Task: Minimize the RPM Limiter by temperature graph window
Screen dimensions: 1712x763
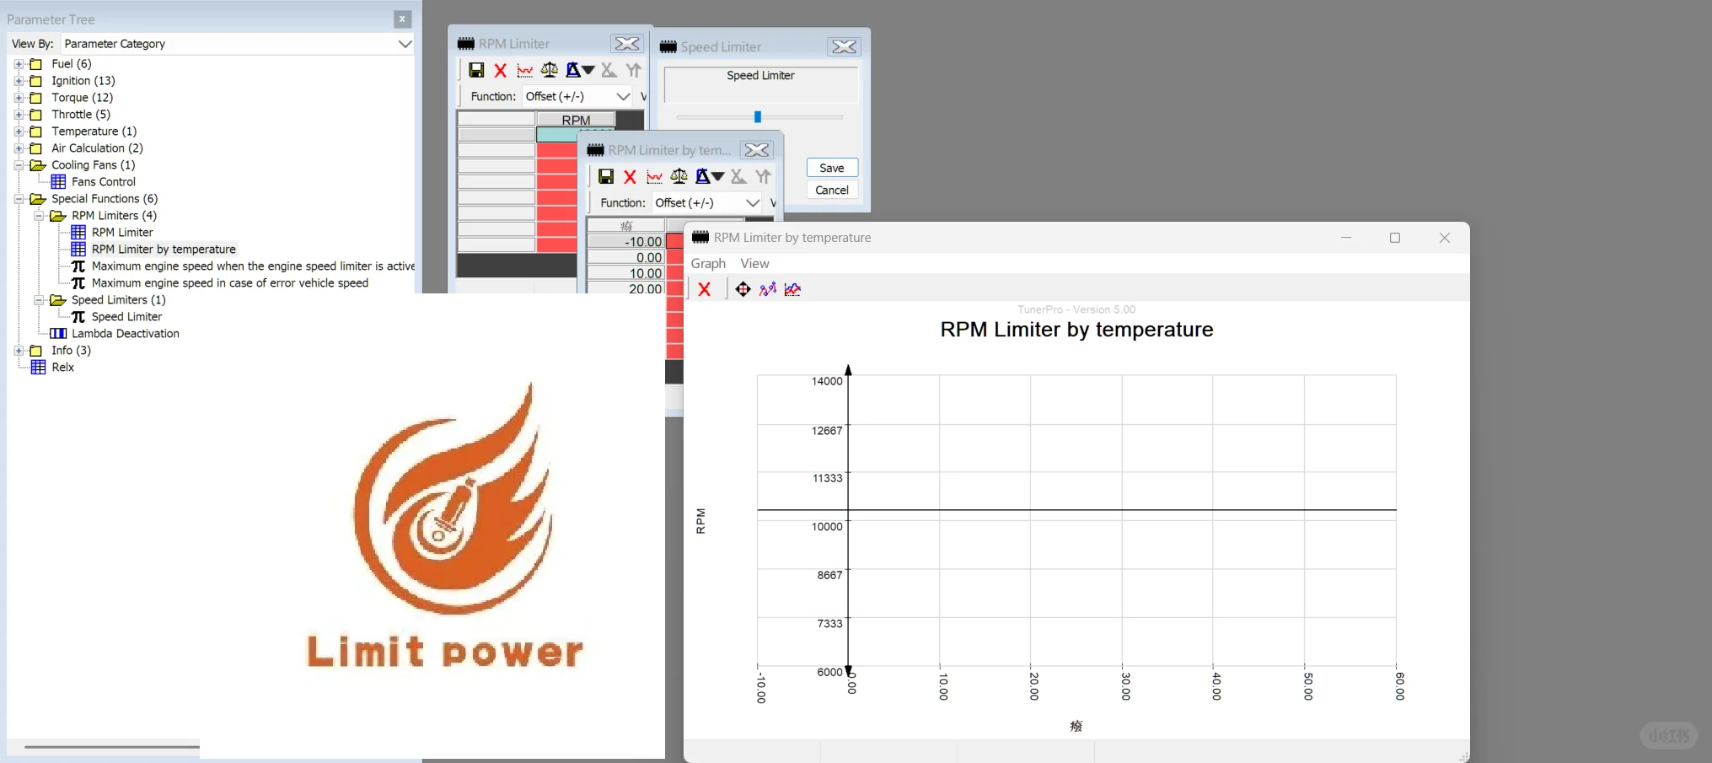Action: 1346,238
